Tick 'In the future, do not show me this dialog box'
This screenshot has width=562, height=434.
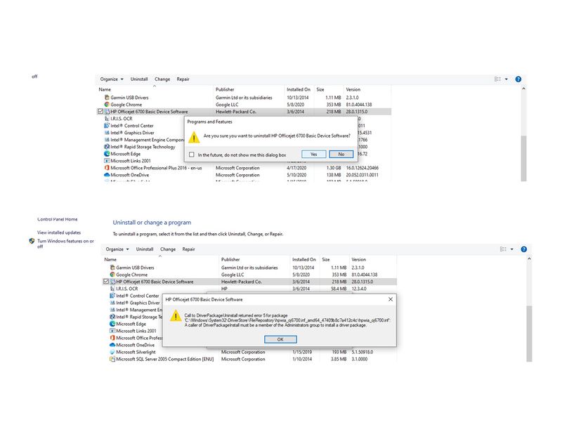pyautogui.click(x=192, y=154)
